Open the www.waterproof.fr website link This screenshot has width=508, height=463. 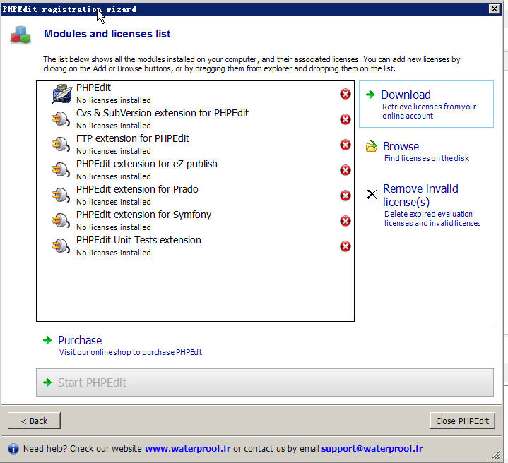[187, 448]
